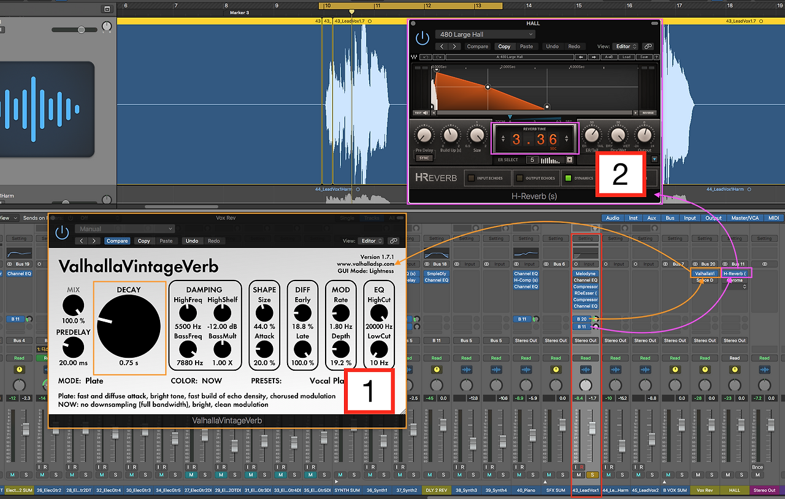Viewport: 785px width, 499px height.
Task: Click Compare in the H-Reverb header
Action: pyautogui.click(x=478, y=46)
